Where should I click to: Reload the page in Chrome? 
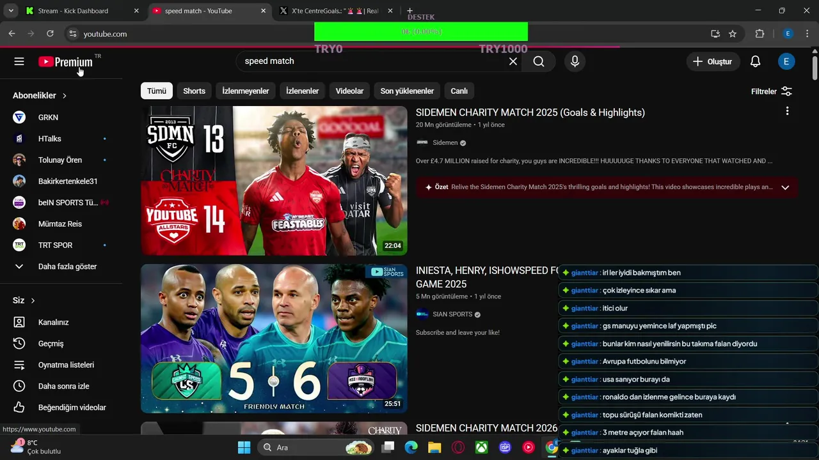pos(50,33)
